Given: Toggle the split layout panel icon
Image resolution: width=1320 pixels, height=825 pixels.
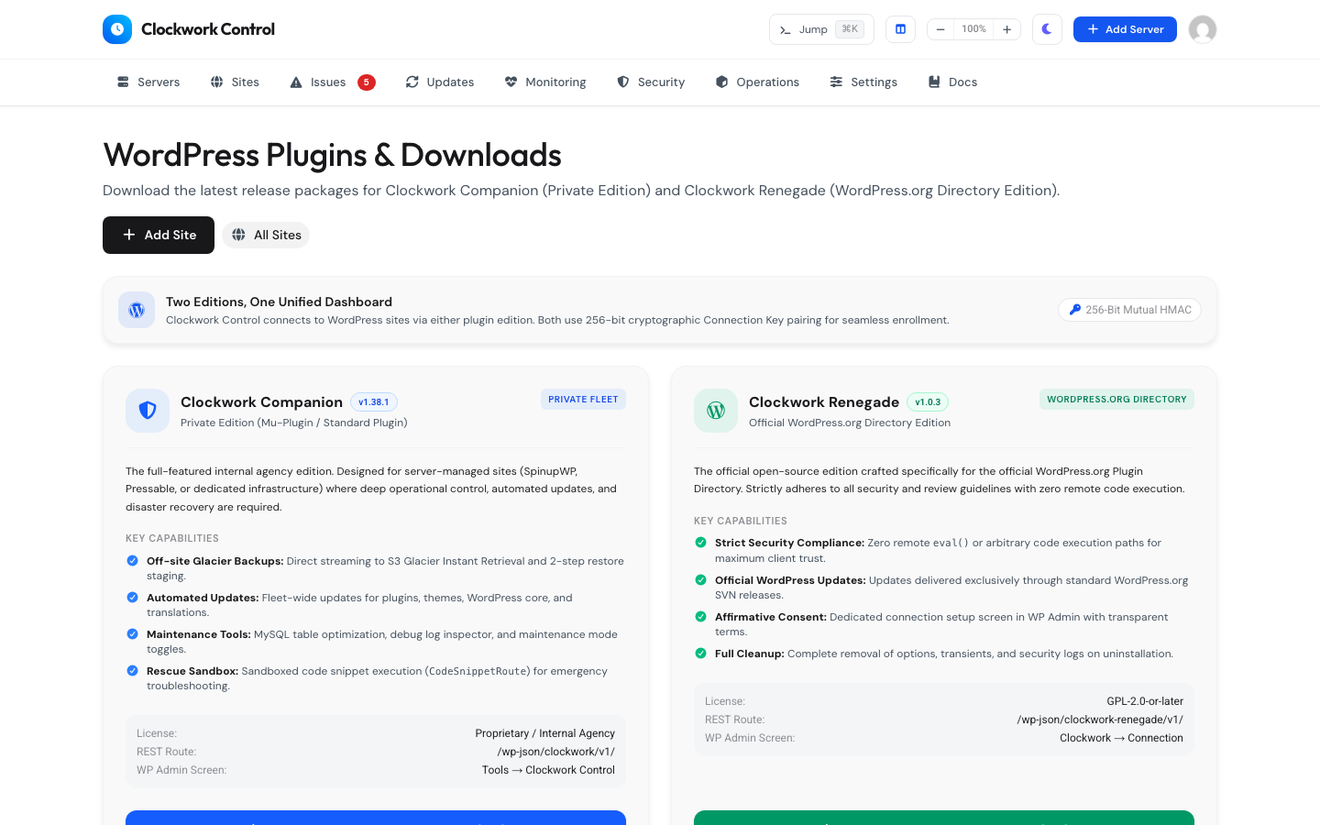Looking at the screenshot, I should (900, 29).
